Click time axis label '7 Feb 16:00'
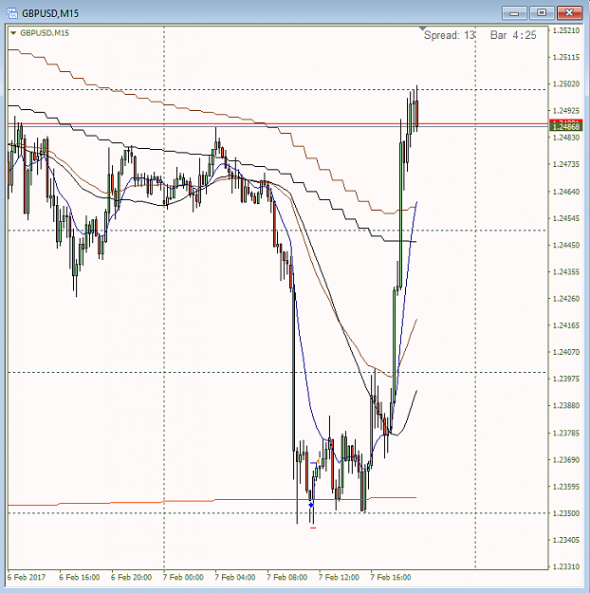Screen dimensions: 590x593 [390, 578]
